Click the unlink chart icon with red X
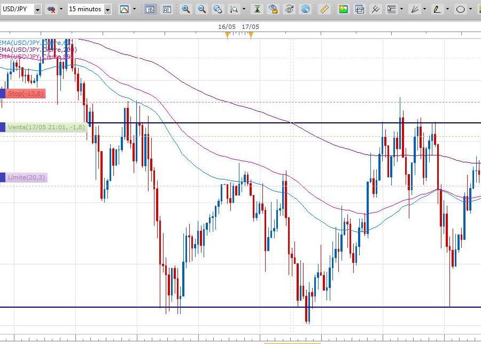Screen dimensions: 481x344 51,9
